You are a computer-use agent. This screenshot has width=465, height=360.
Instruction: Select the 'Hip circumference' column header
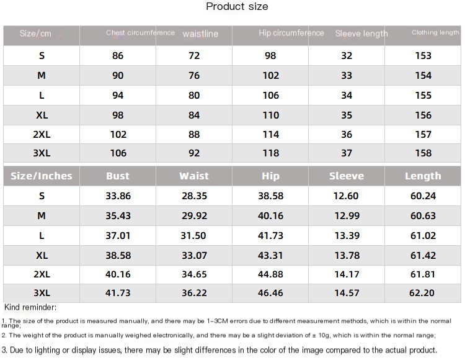pos(291,33)
